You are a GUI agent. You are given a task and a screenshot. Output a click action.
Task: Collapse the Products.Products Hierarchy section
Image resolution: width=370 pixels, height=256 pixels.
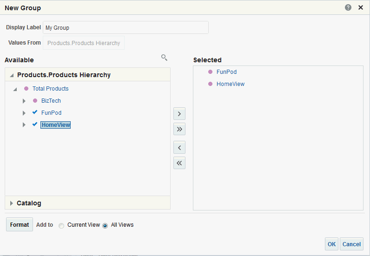(x=12, y=75)
